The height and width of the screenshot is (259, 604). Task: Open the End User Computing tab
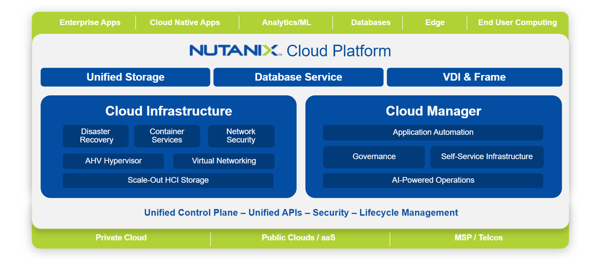[x=517, y=22]
